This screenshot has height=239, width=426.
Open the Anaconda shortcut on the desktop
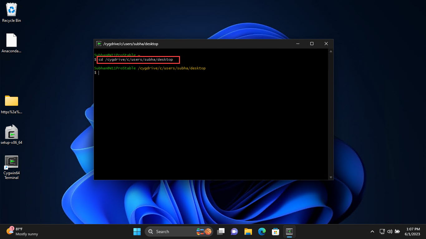point(11,40)
